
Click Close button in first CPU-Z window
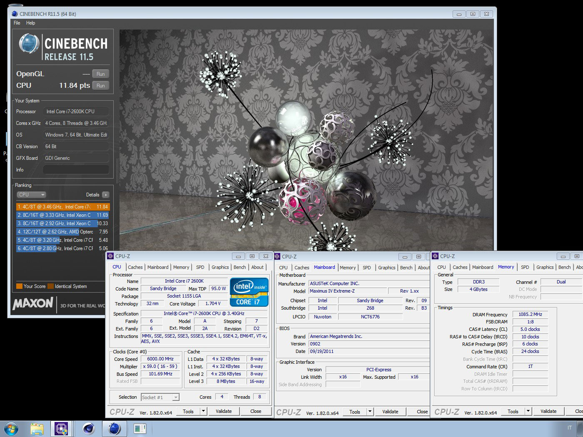click(x=256, y=412)
